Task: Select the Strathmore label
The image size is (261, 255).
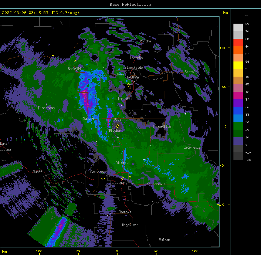Action: click(156, 184)
